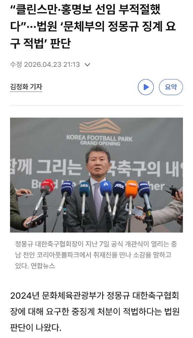This screenshot has width=193, height=338.
Task: Tap the red microphone in the photo
Action: (x=47, y=187)
